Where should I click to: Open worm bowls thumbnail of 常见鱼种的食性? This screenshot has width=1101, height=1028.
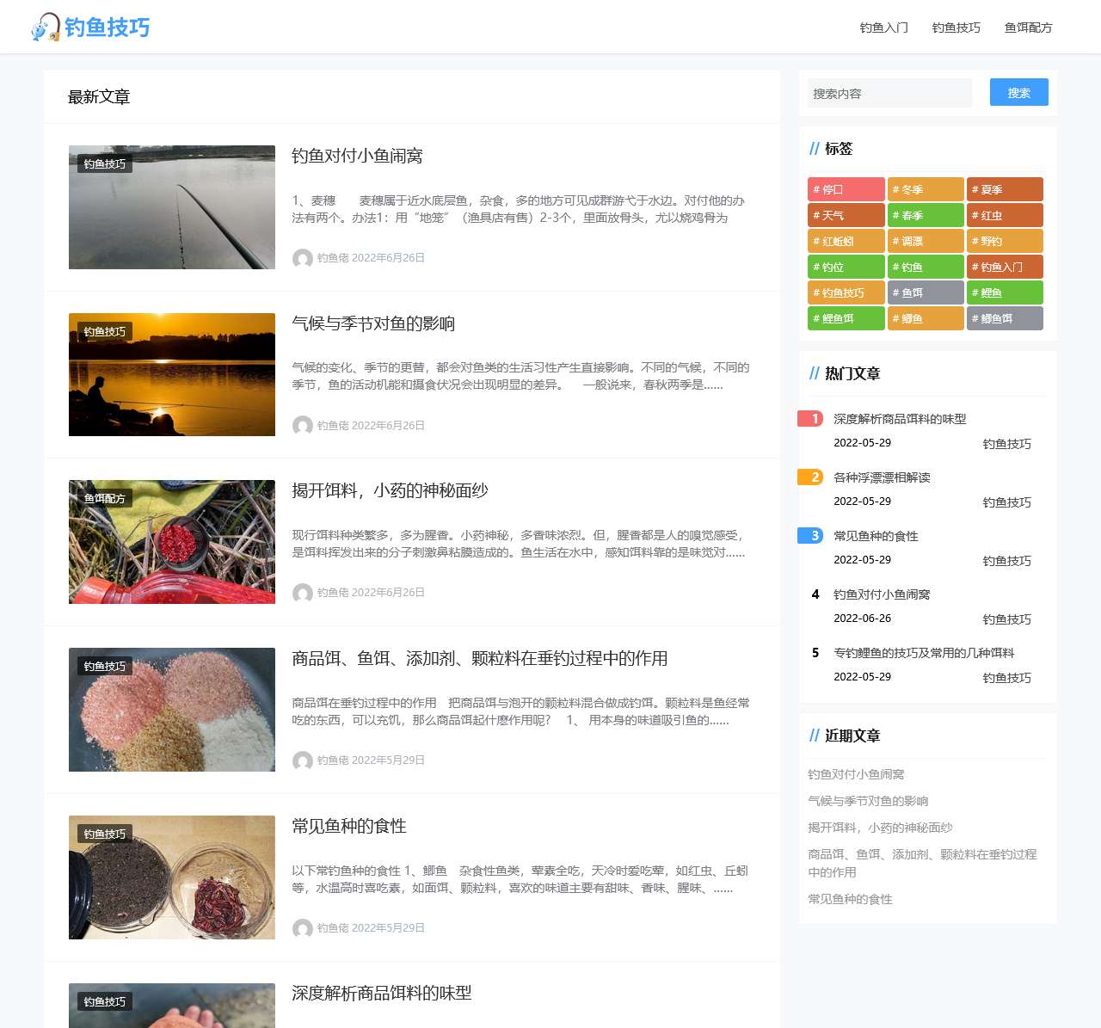[x=172, y=877]
